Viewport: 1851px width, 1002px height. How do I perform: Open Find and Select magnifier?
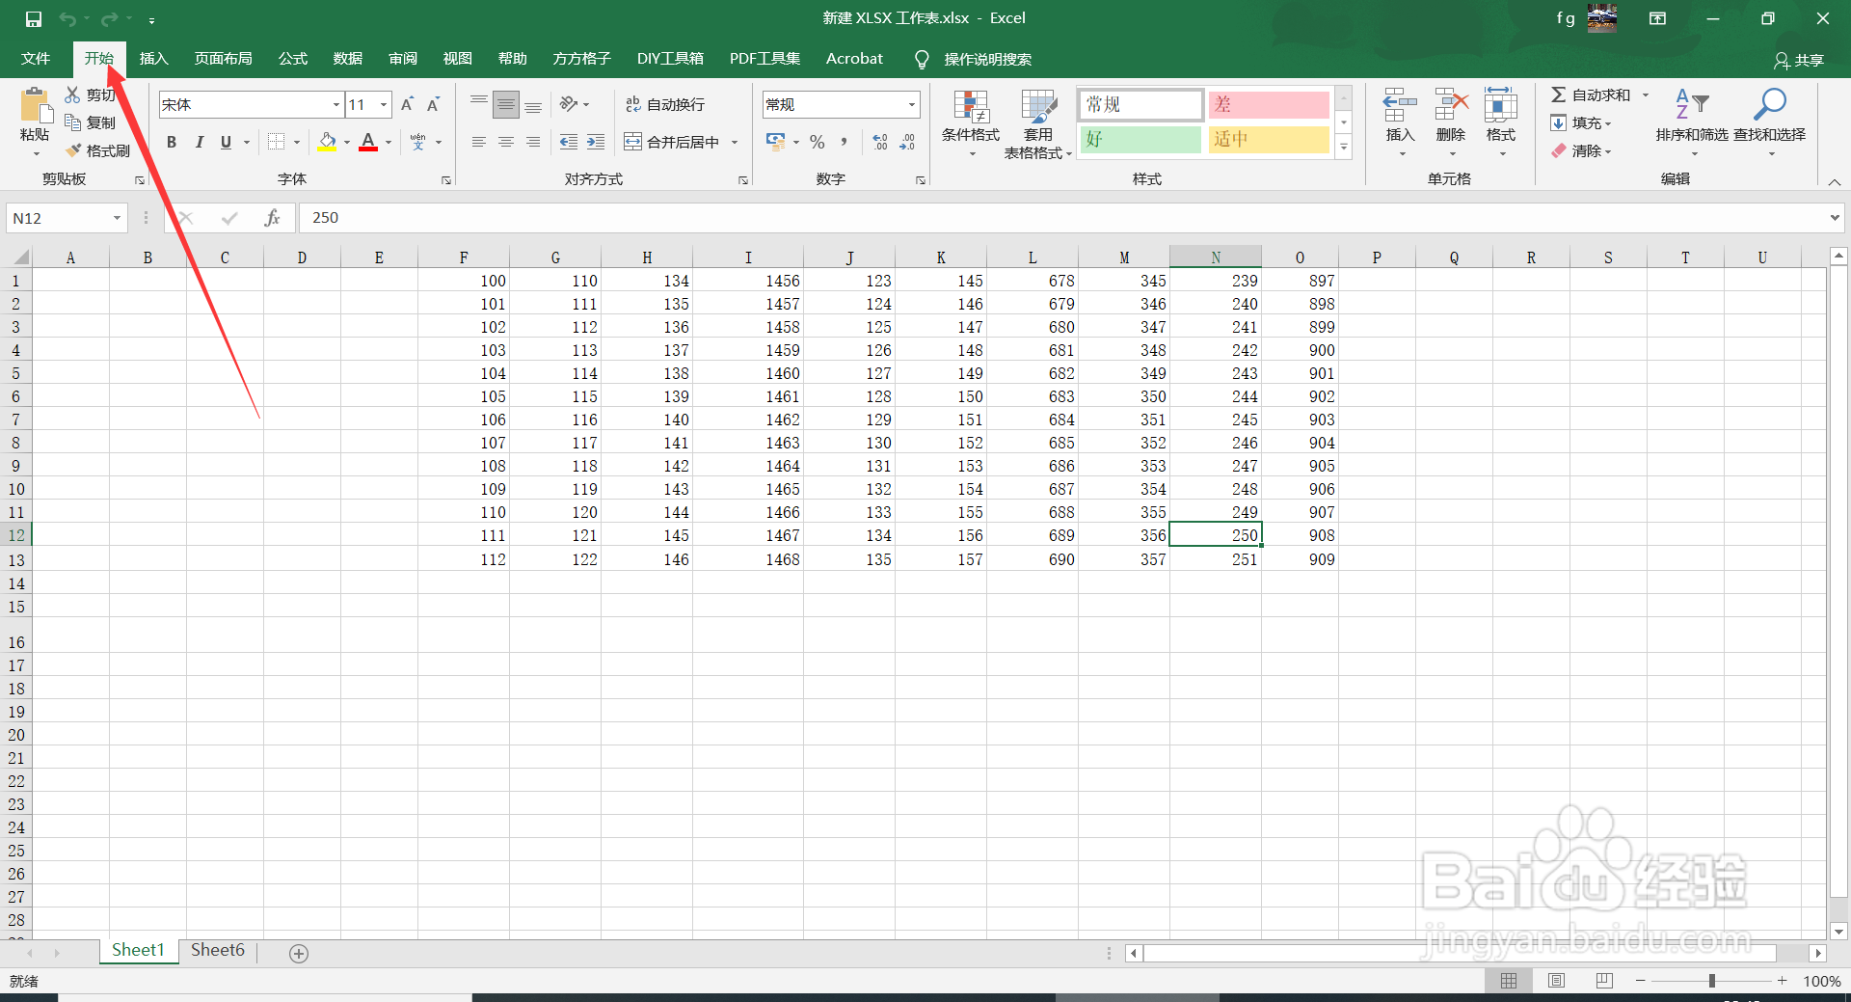coord(1770,123)
